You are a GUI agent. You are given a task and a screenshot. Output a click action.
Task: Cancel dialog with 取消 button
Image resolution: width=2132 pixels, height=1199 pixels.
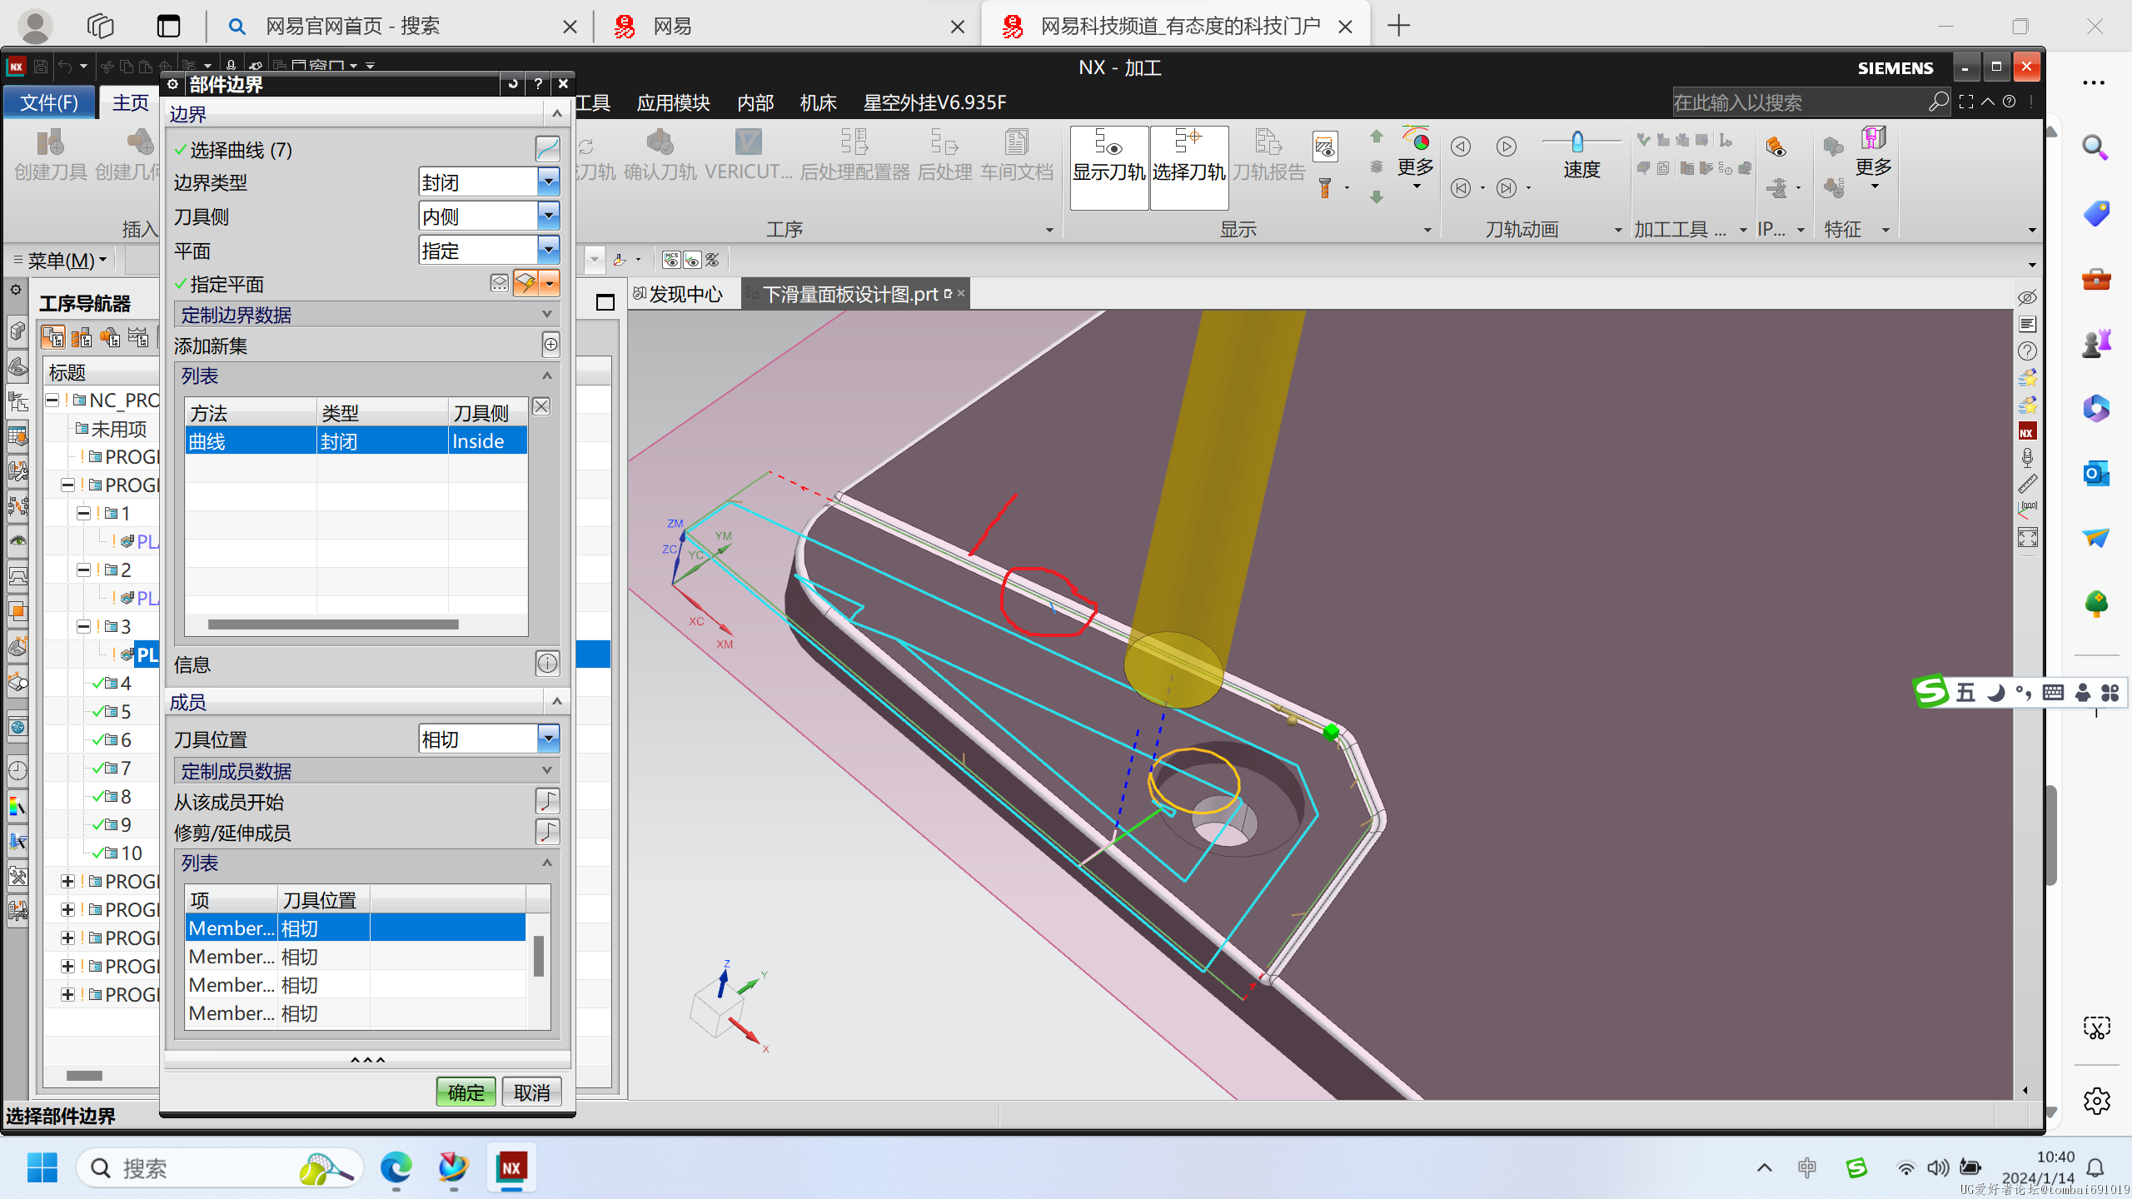pyautogui.click(x=531, y=1092)
